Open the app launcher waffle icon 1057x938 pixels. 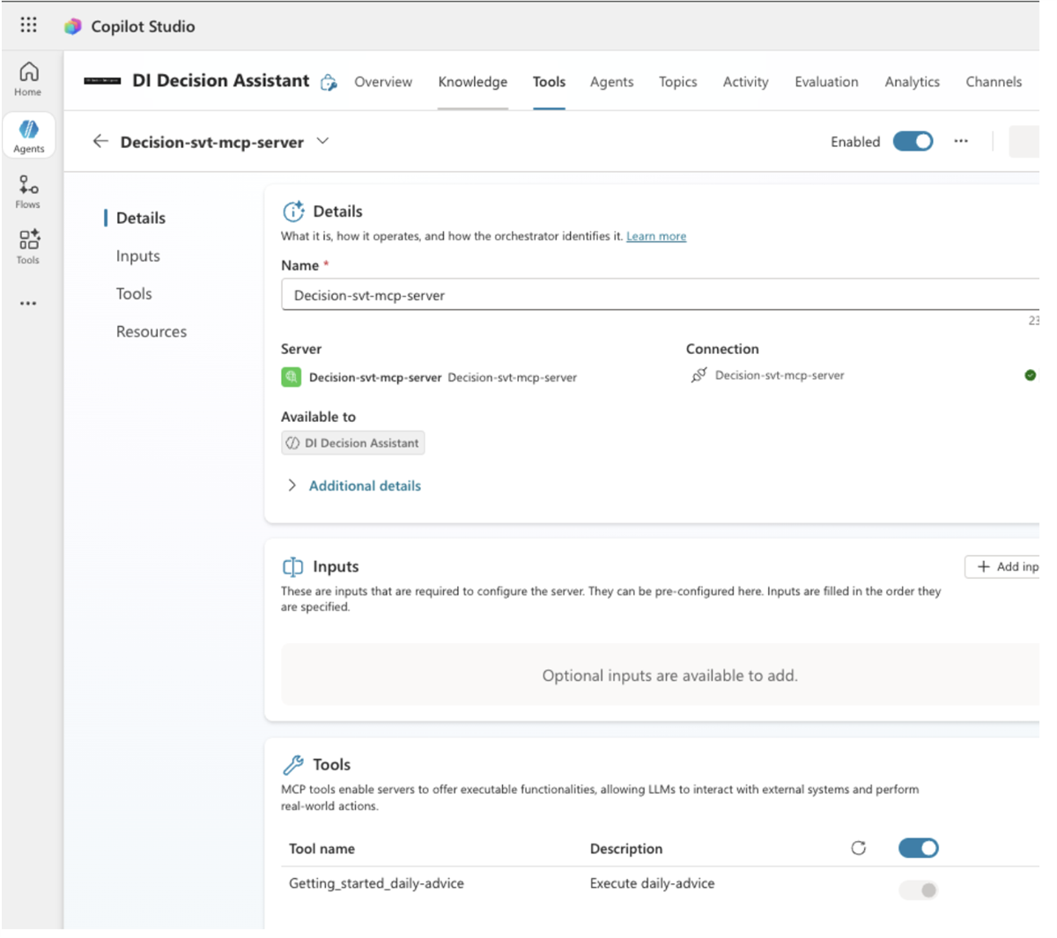tap(28, 25)
